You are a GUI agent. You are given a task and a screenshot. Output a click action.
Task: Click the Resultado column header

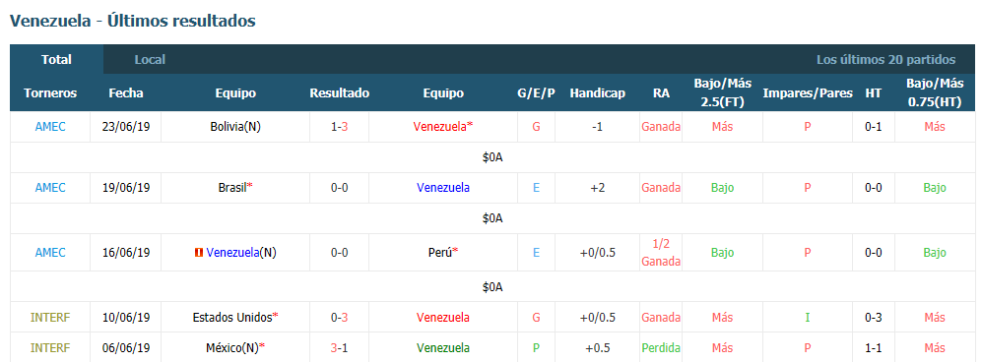pyautogui.click(x=340, y=93)
